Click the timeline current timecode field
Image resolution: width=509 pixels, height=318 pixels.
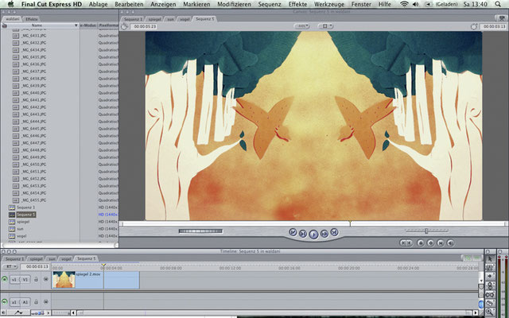pyautogui.click(x=35, y=267)
